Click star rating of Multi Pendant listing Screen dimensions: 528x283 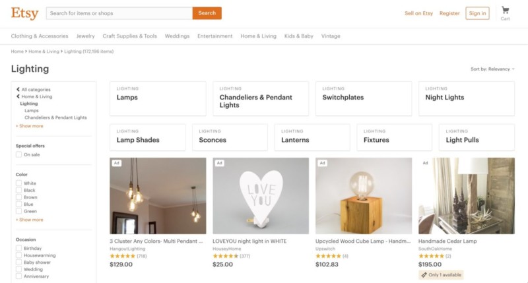coord(122,255)
